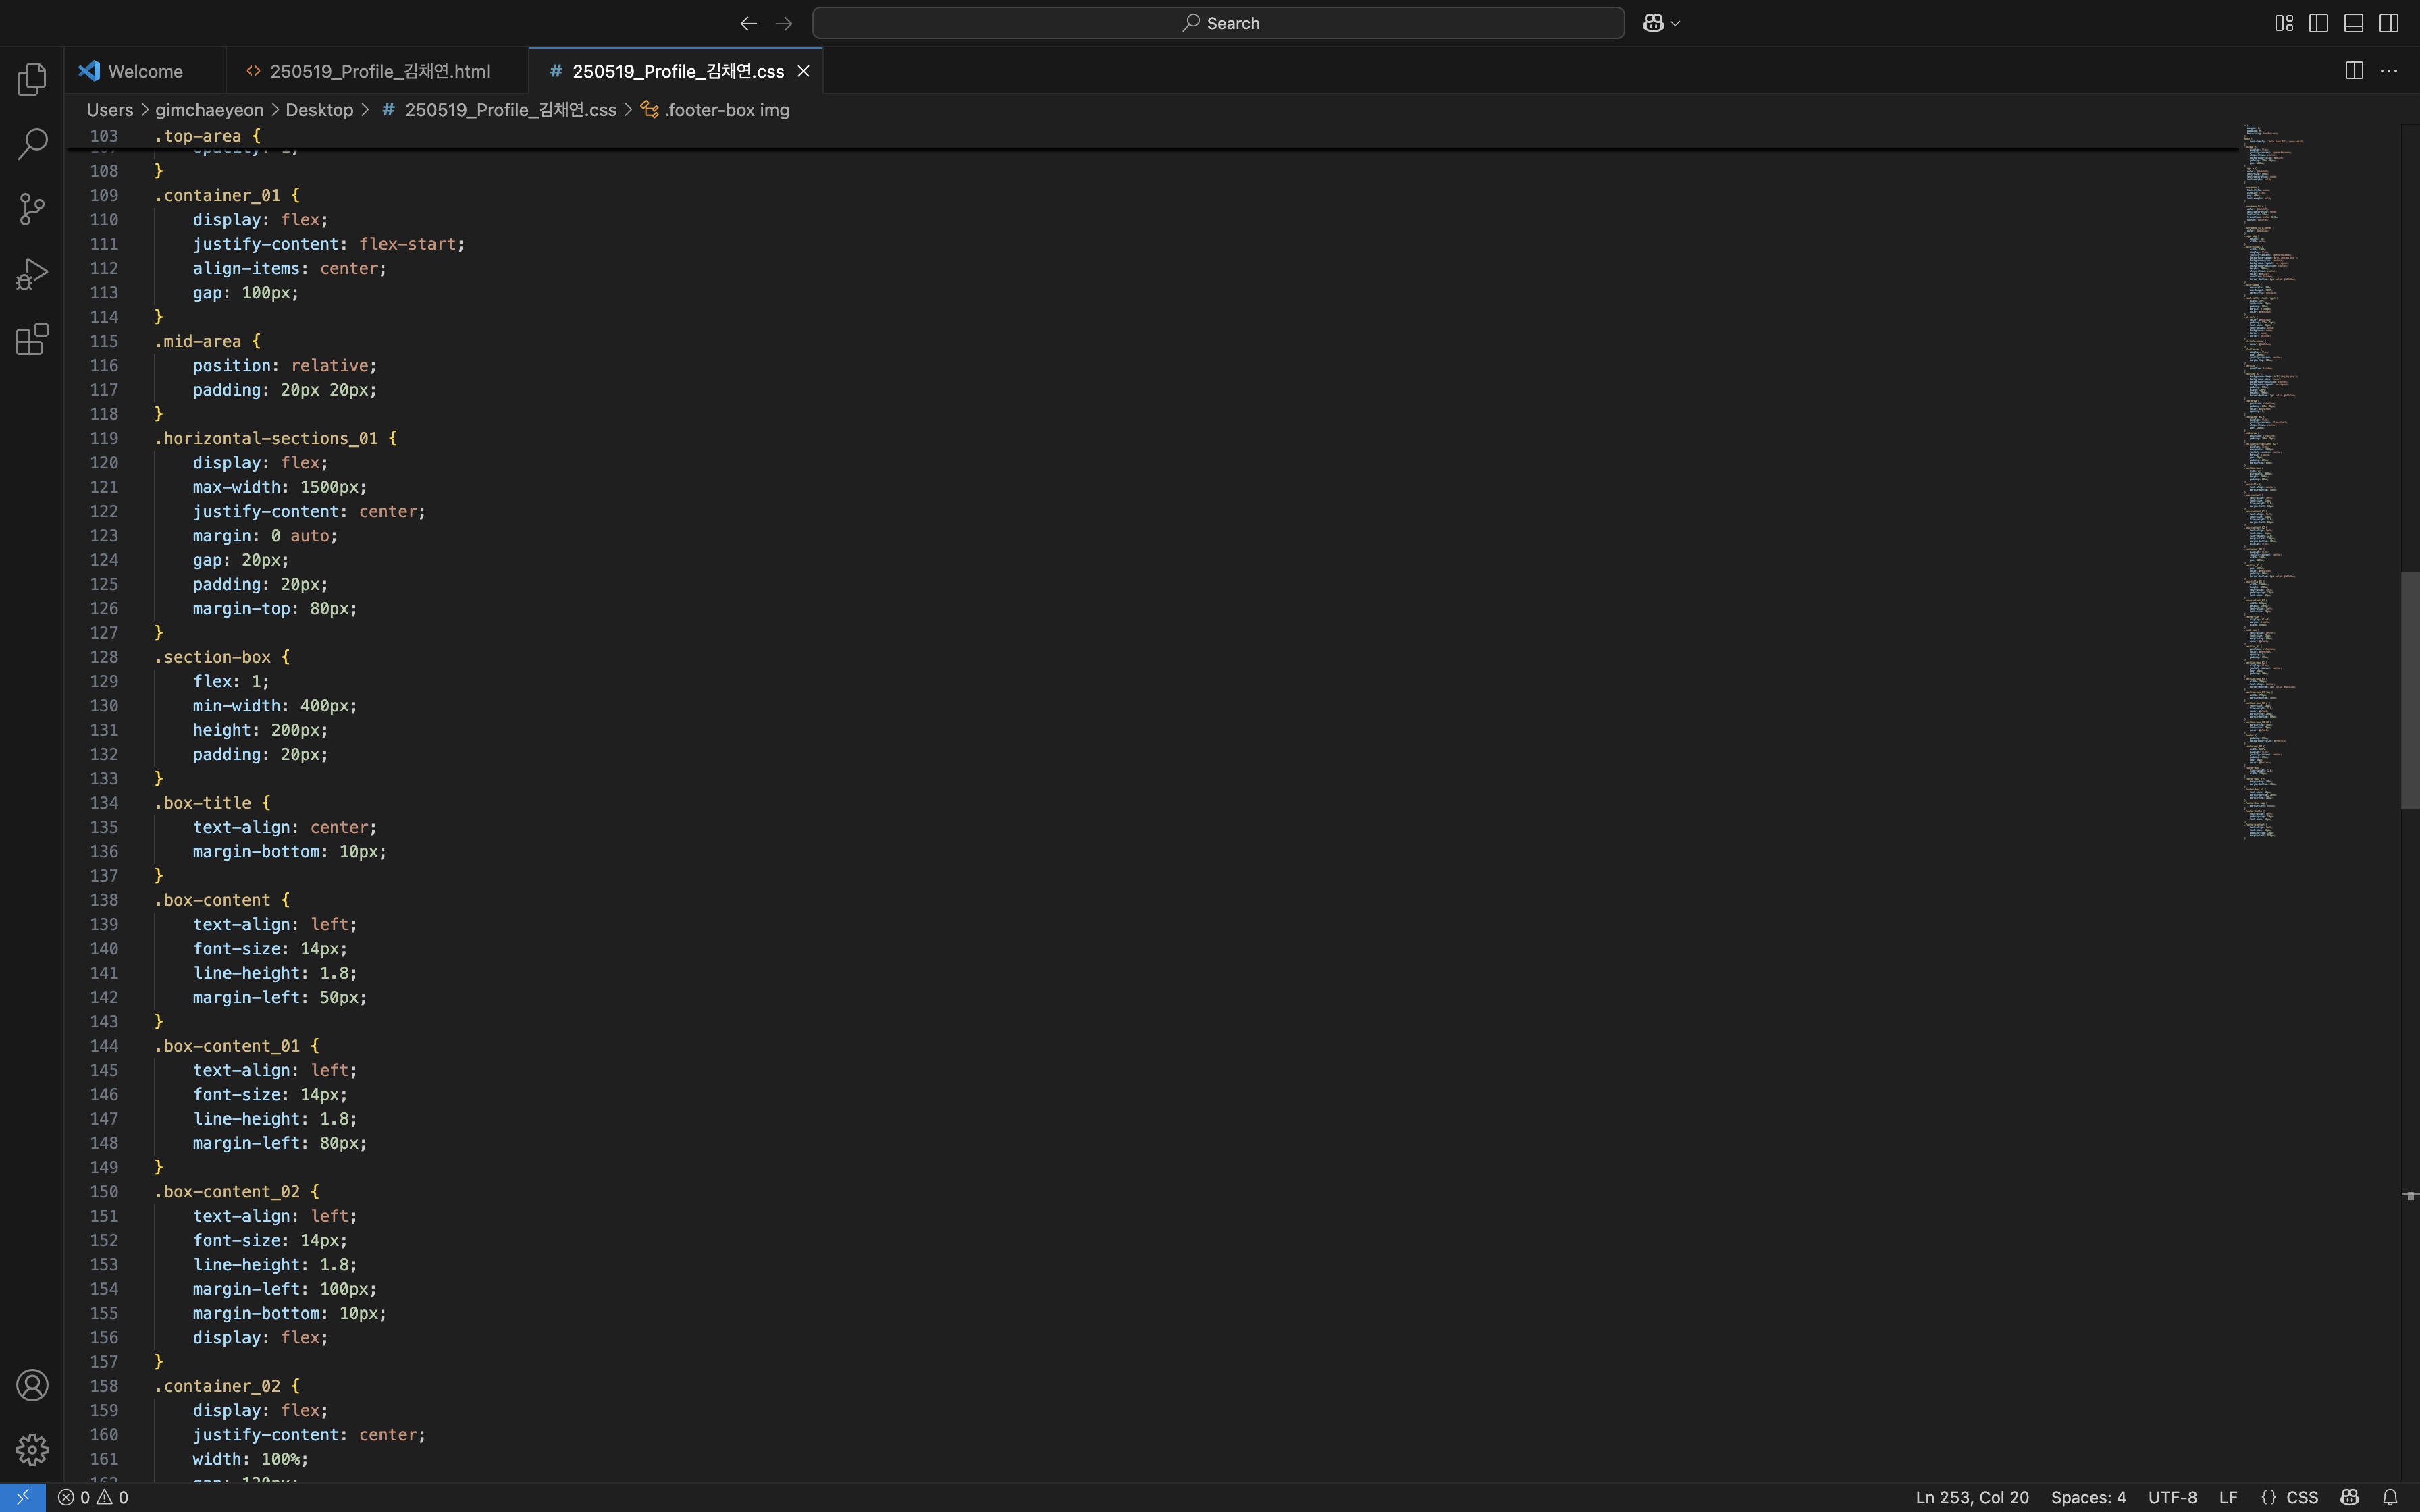Toggle the bottom panel visibility
The height and width of the screenshot is (1512, 2420).
(x=2353, y=23)
